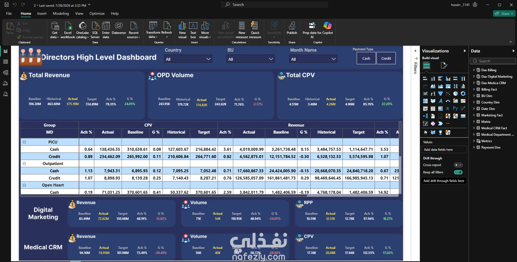Open More visuals menu
The width and height of the screenshot is (517, 262).
(x=205, y=30)
